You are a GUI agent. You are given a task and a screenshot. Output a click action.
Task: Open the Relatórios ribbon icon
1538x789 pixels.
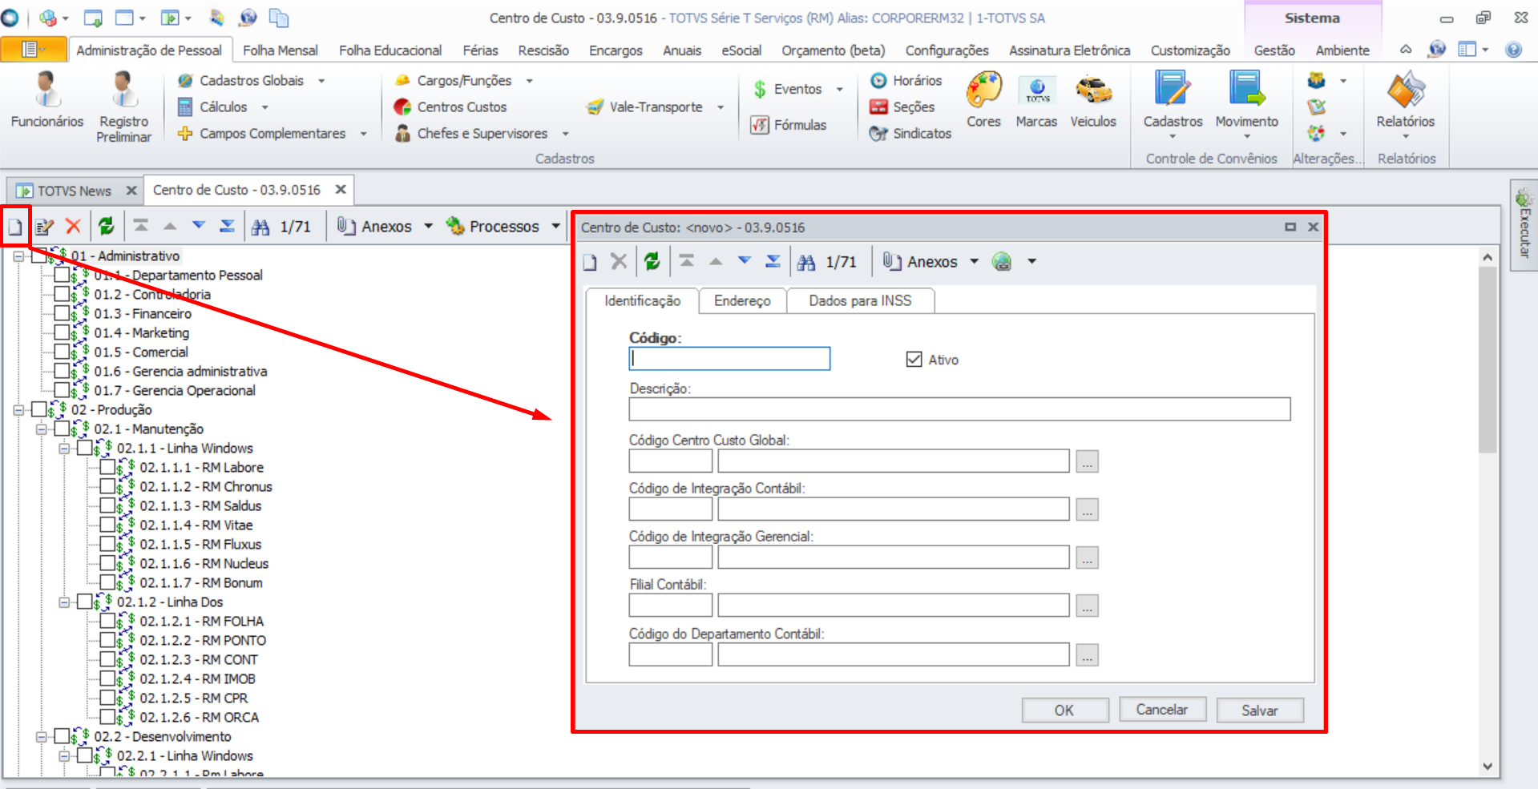(1406, 104)
